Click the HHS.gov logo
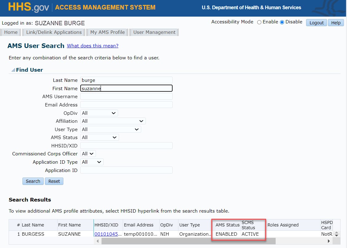Screen dimensions: 347x248 (28, 7)
